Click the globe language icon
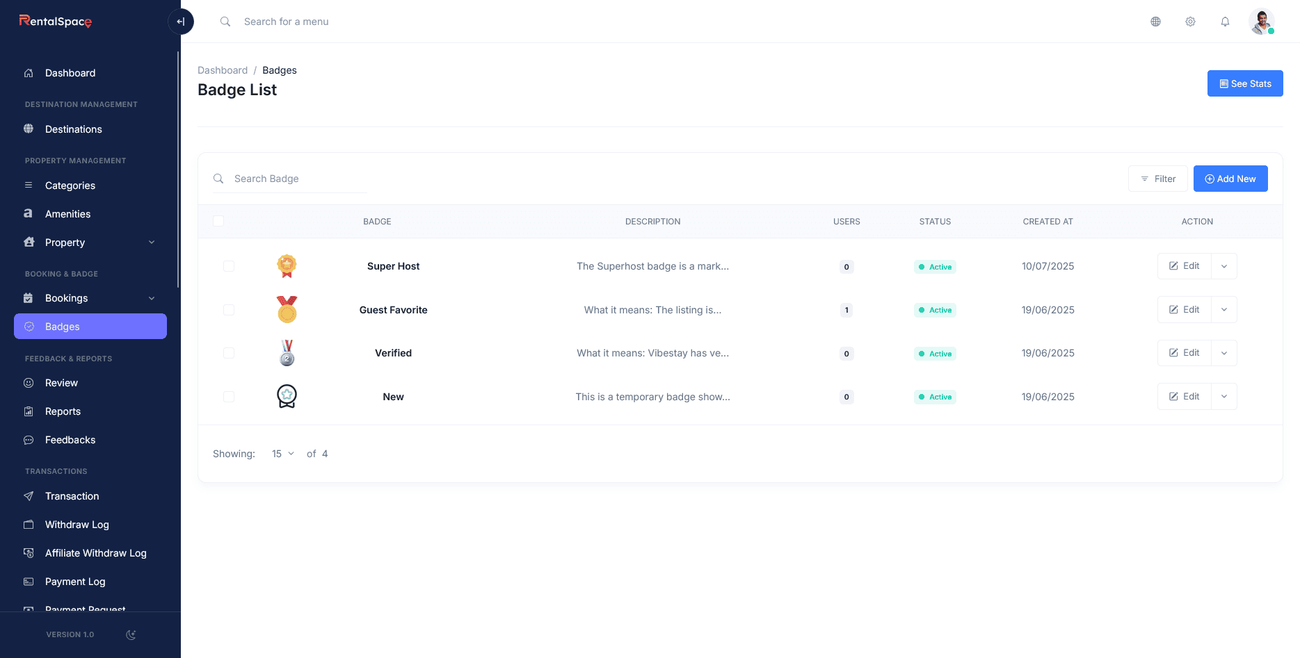1300x658 pixels. (x=1155, y=22)
